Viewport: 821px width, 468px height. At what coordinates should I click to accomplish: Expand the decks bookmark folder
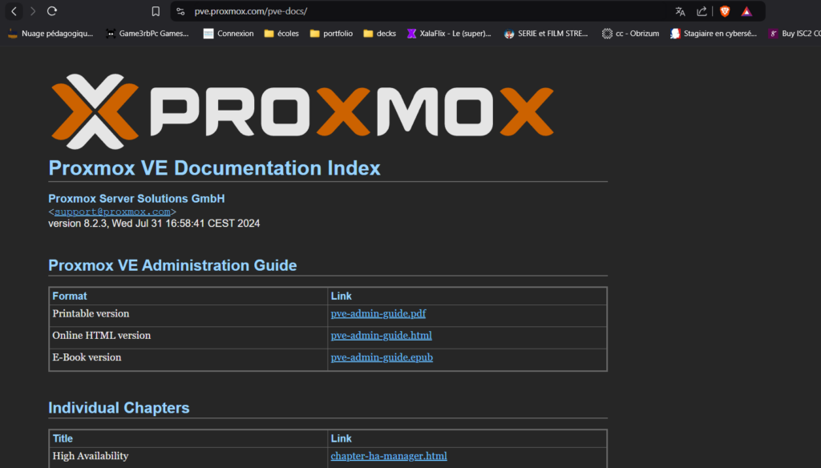point(379,34)
